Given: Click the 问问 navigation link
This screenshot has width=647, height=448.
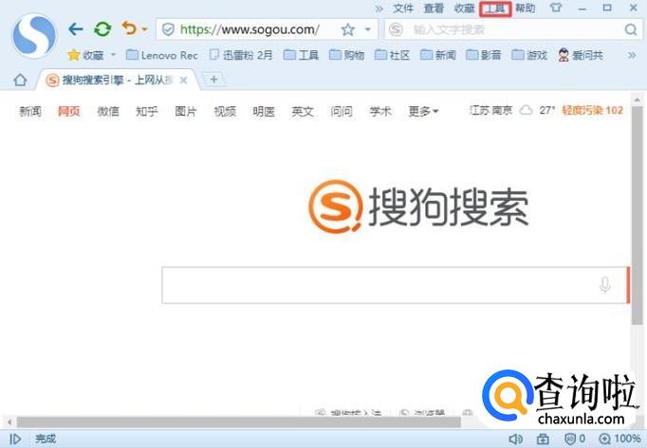Looking at the screenshot, I should point(342,111).
